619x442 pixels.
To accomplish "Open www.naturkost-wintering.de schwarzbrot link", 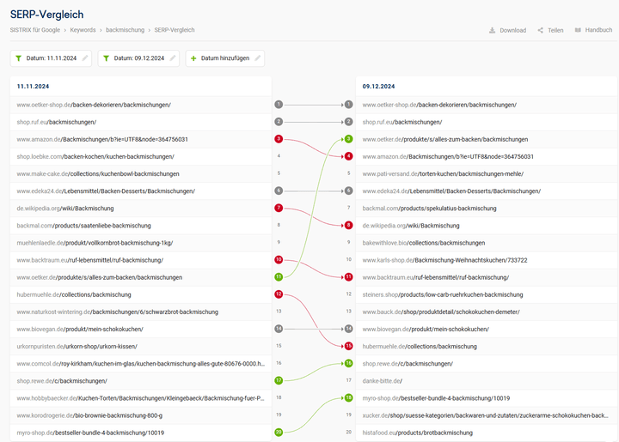I will coord(118,312).
